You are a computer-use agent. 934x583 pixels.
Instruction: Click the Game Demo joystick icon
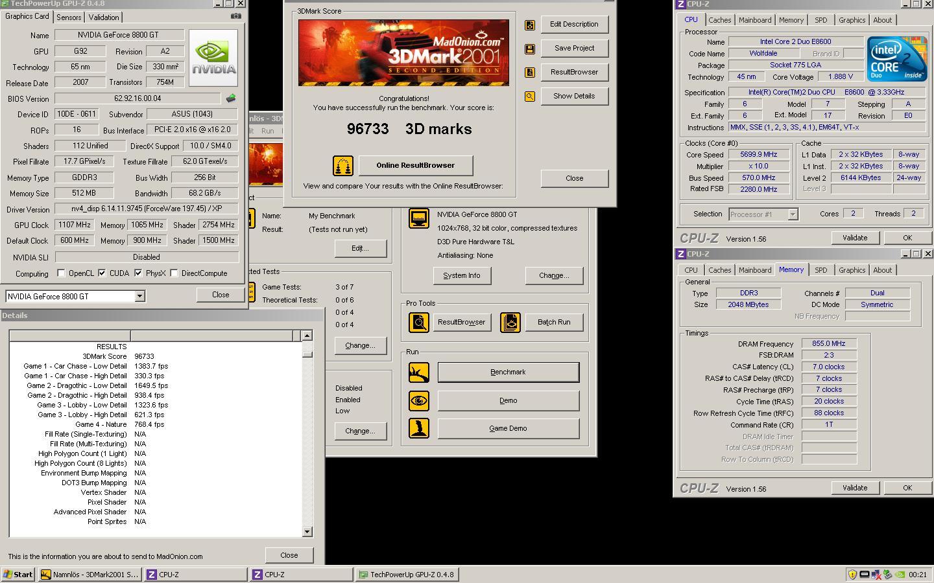click(x=419, y=428)
